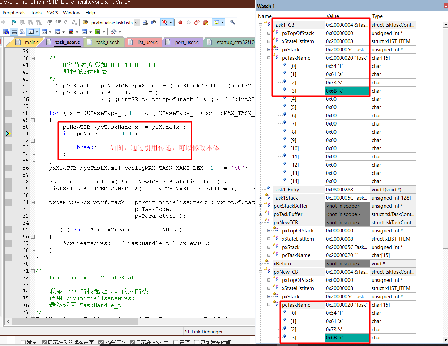The image size is (448, 346).
Task: Open the Tools menu
Action: (36, 13)
